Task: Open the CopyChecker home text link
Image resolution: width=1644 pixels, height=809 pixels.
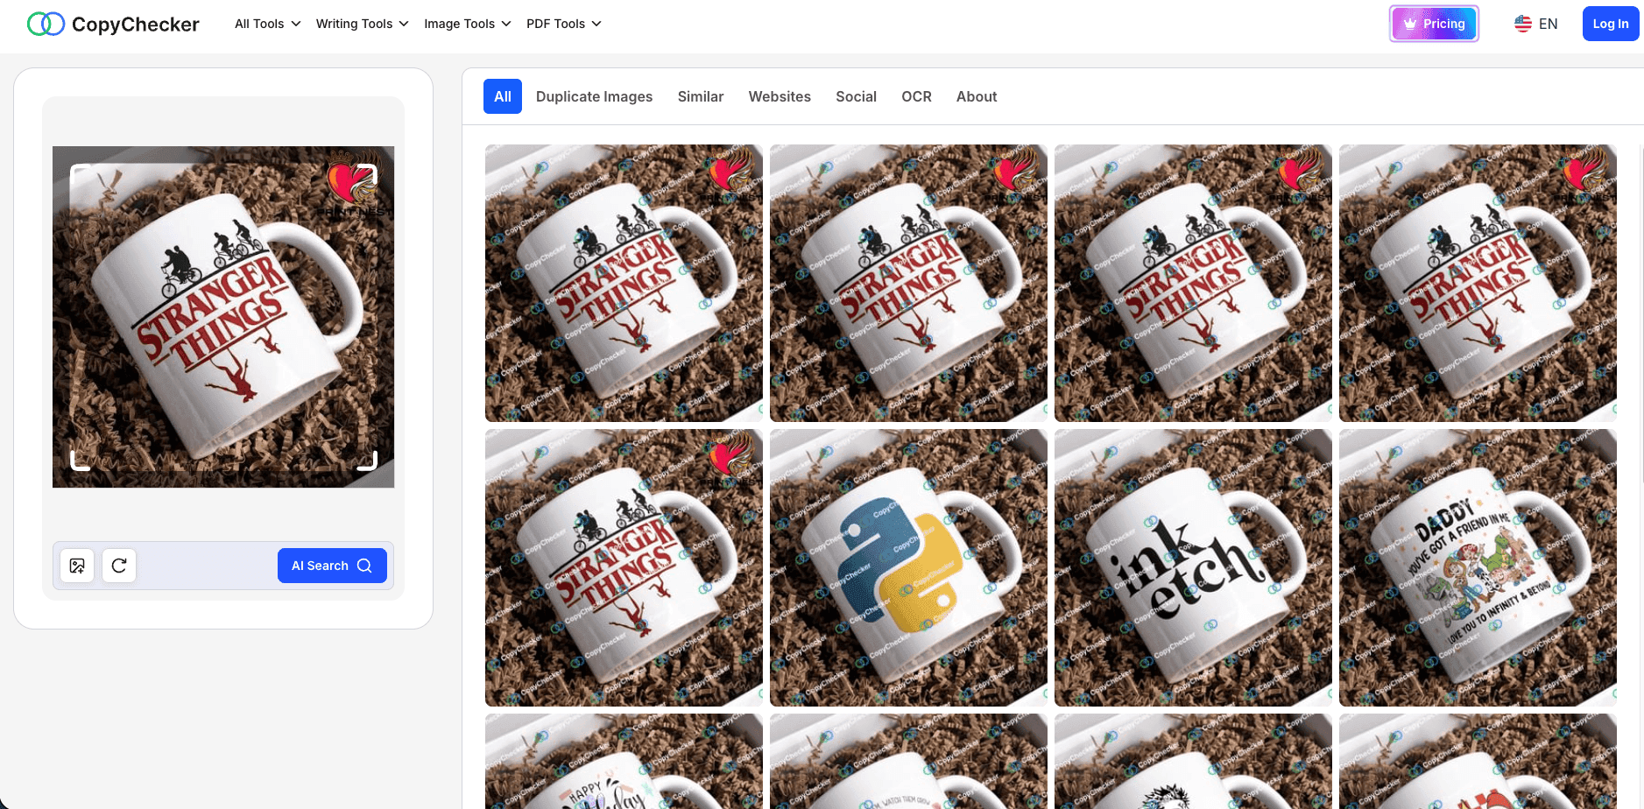Action: [x=136, y=24]
